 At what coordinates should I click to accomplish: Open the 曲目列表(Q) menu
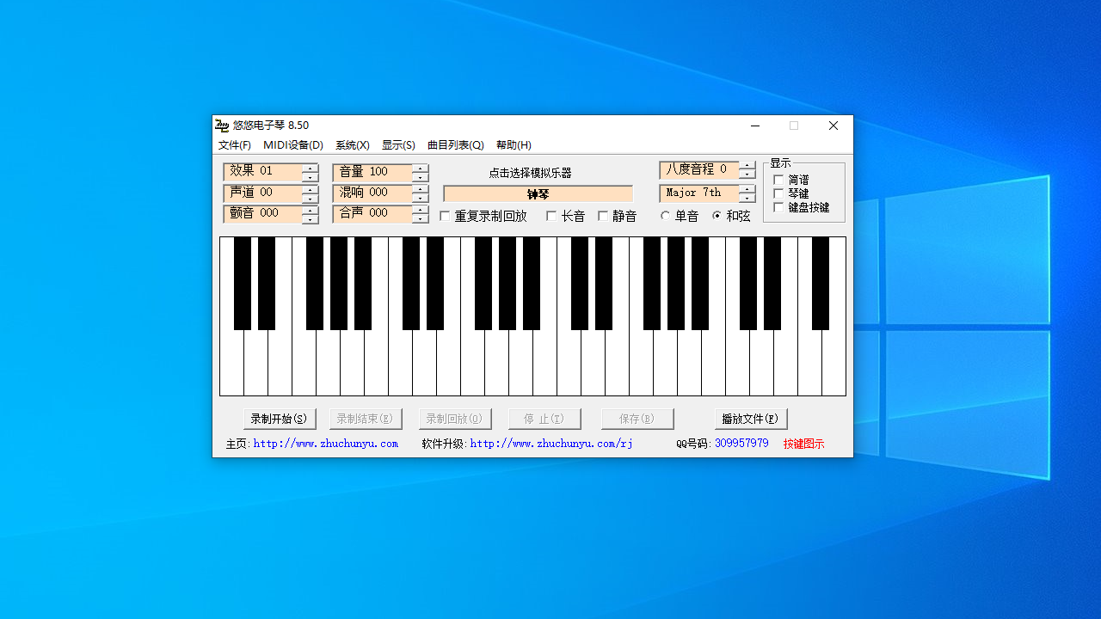(x=456, y=145)
